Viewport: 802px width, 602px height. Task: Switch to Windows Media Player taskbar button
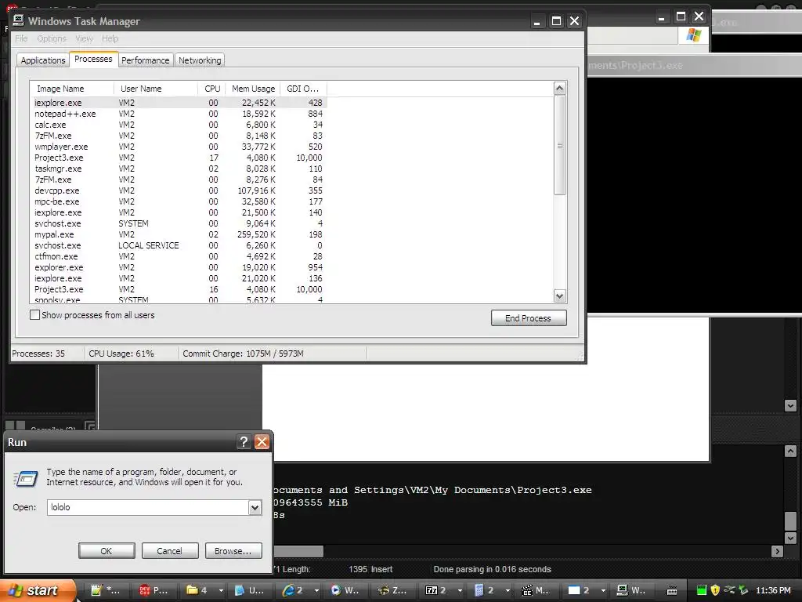tap(345, 590)
